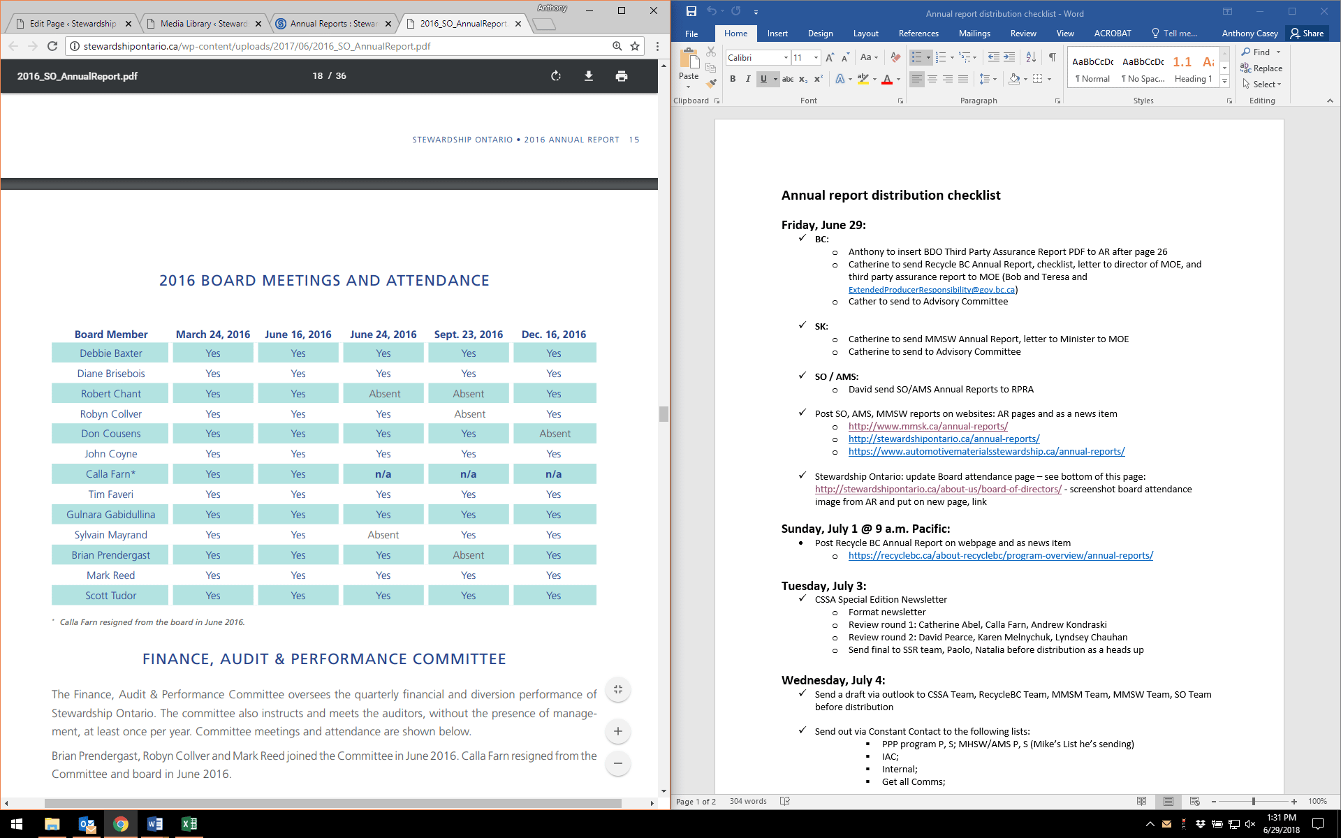
Task: Open the File menu in Word
Action: coord(691,33)
